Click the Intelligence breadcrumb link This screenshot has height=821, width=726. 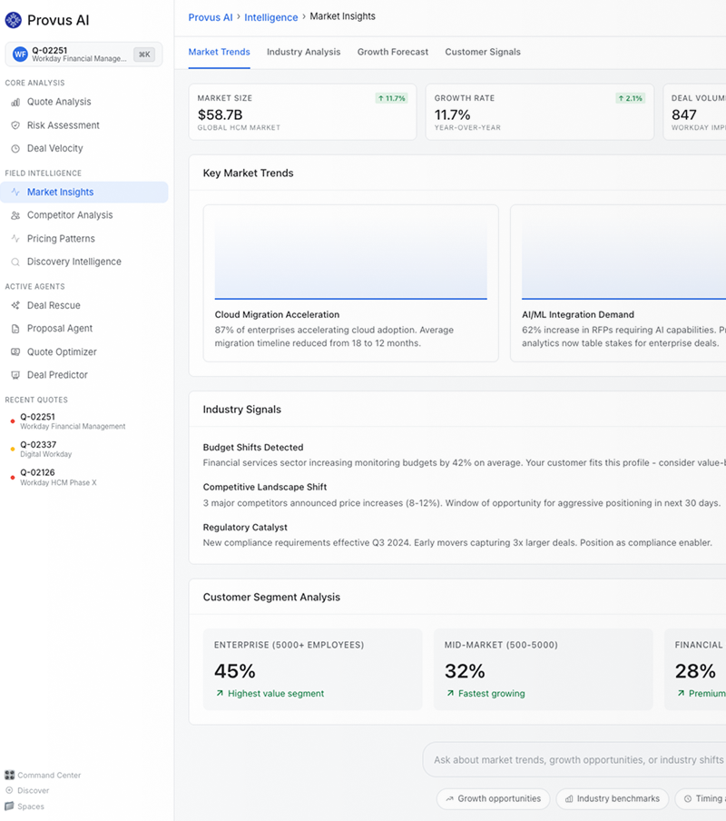270,17
